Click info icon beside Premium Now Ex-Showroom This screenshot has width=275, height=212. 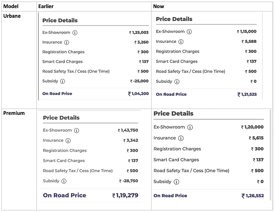point(190,127)
